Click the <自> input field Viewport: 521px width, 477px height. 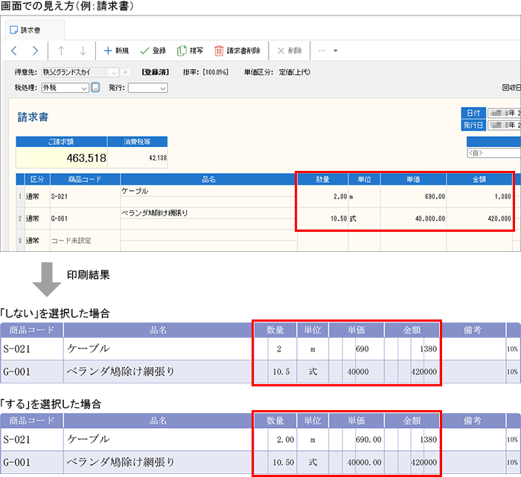click(x=493, y=153)
